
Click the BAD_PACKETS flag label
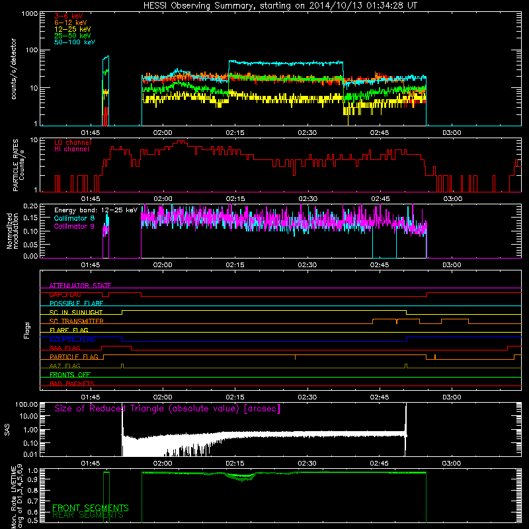[72, 384]
